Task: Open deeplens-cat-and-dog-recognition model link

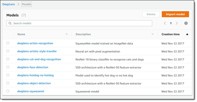Action: coord(39,59)
